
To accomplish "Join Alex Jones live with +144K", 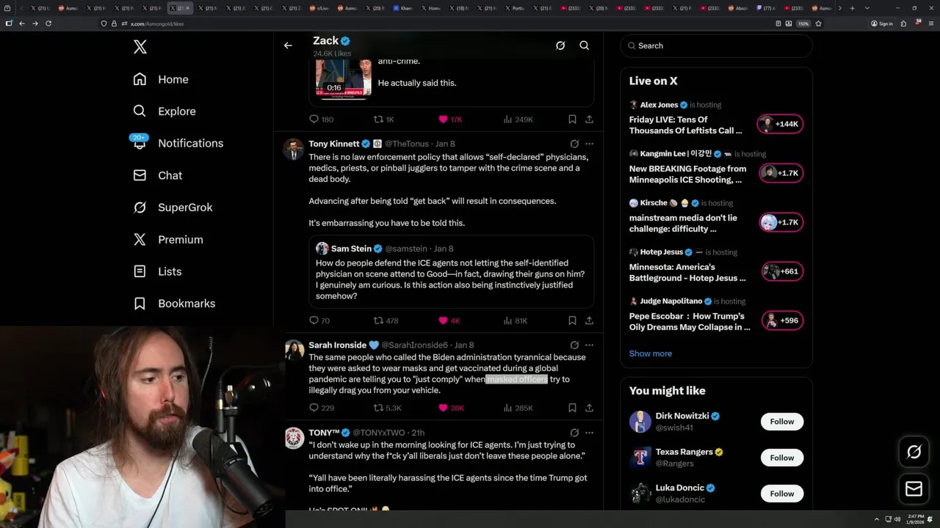I will click(x=780, y=124).
